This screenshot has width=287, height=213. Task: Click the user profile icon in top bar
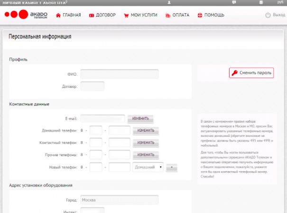(169, 2)
